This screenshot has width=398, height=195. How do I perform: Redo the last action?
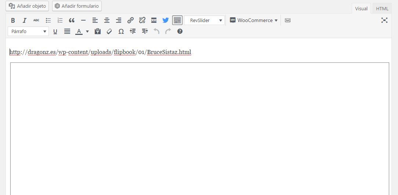(x=168, y=32)
